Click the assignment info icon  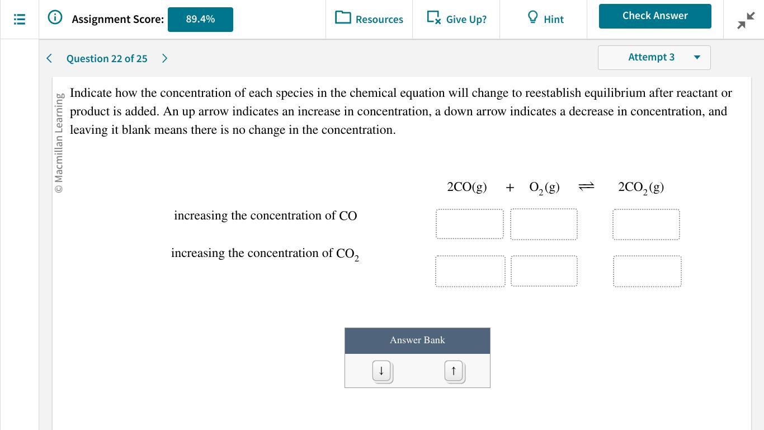[55, 17]
